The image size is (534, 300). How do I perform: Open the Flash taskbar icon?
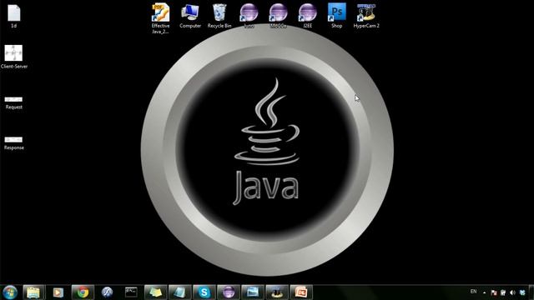point(107,292)
